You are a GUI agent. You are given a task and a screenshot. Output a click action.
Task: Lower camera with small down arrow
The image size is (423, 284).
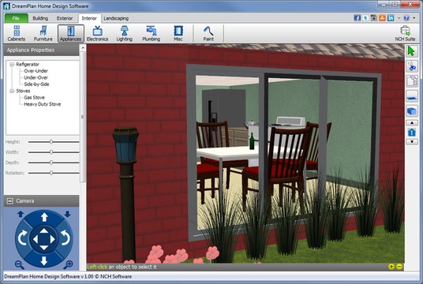(68, 214)
